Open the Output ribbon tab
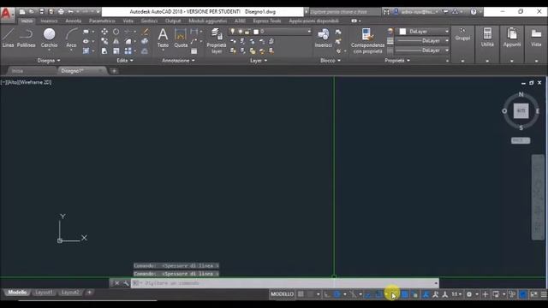The width and height of the screenshot is (548, 308). 173,21
